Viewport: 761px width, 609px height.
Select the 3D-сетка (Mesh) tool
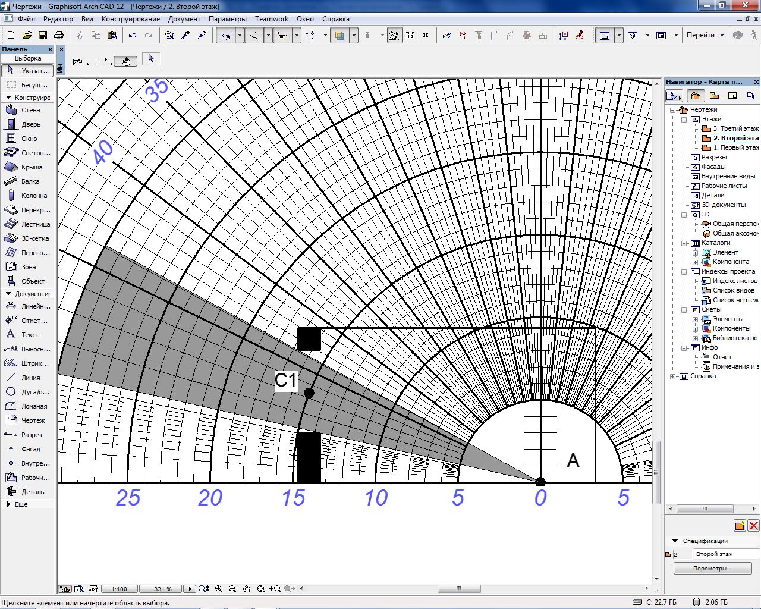[x=27, y=238]
